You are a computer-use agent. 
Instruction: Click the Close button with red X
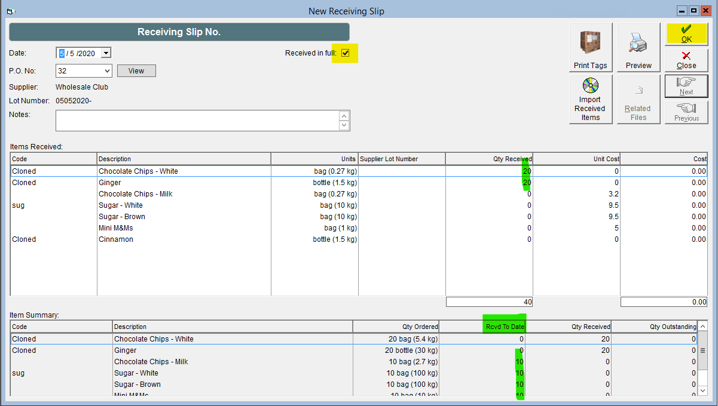(686, 60)
